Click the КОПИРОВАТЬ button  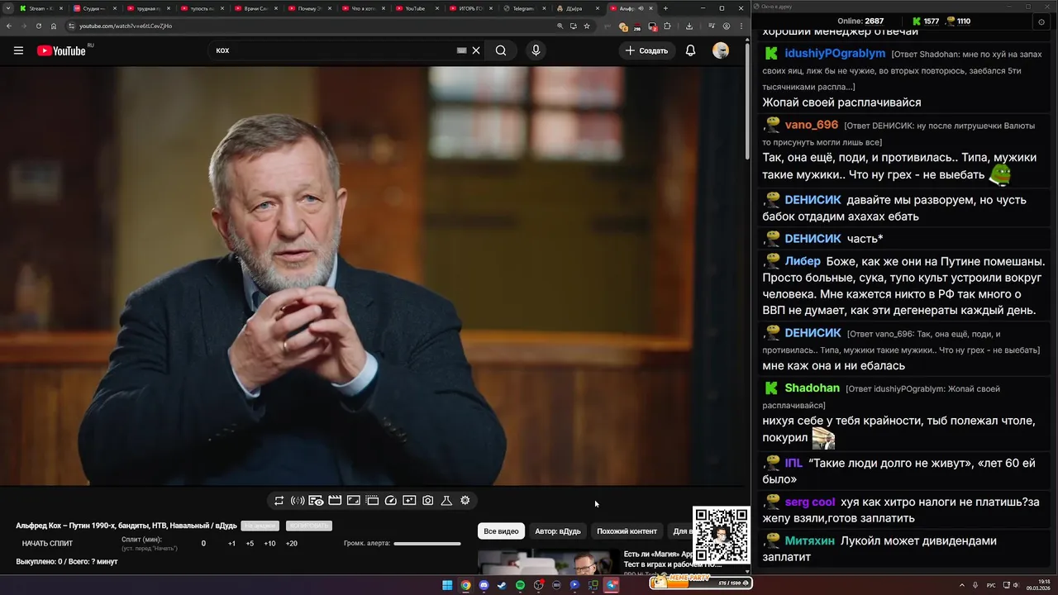(x=308, y=526)
